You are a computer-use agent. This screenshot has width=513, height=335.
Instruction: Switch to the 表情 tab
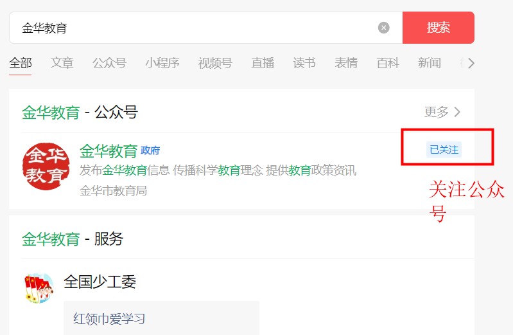tap(346, 63)
